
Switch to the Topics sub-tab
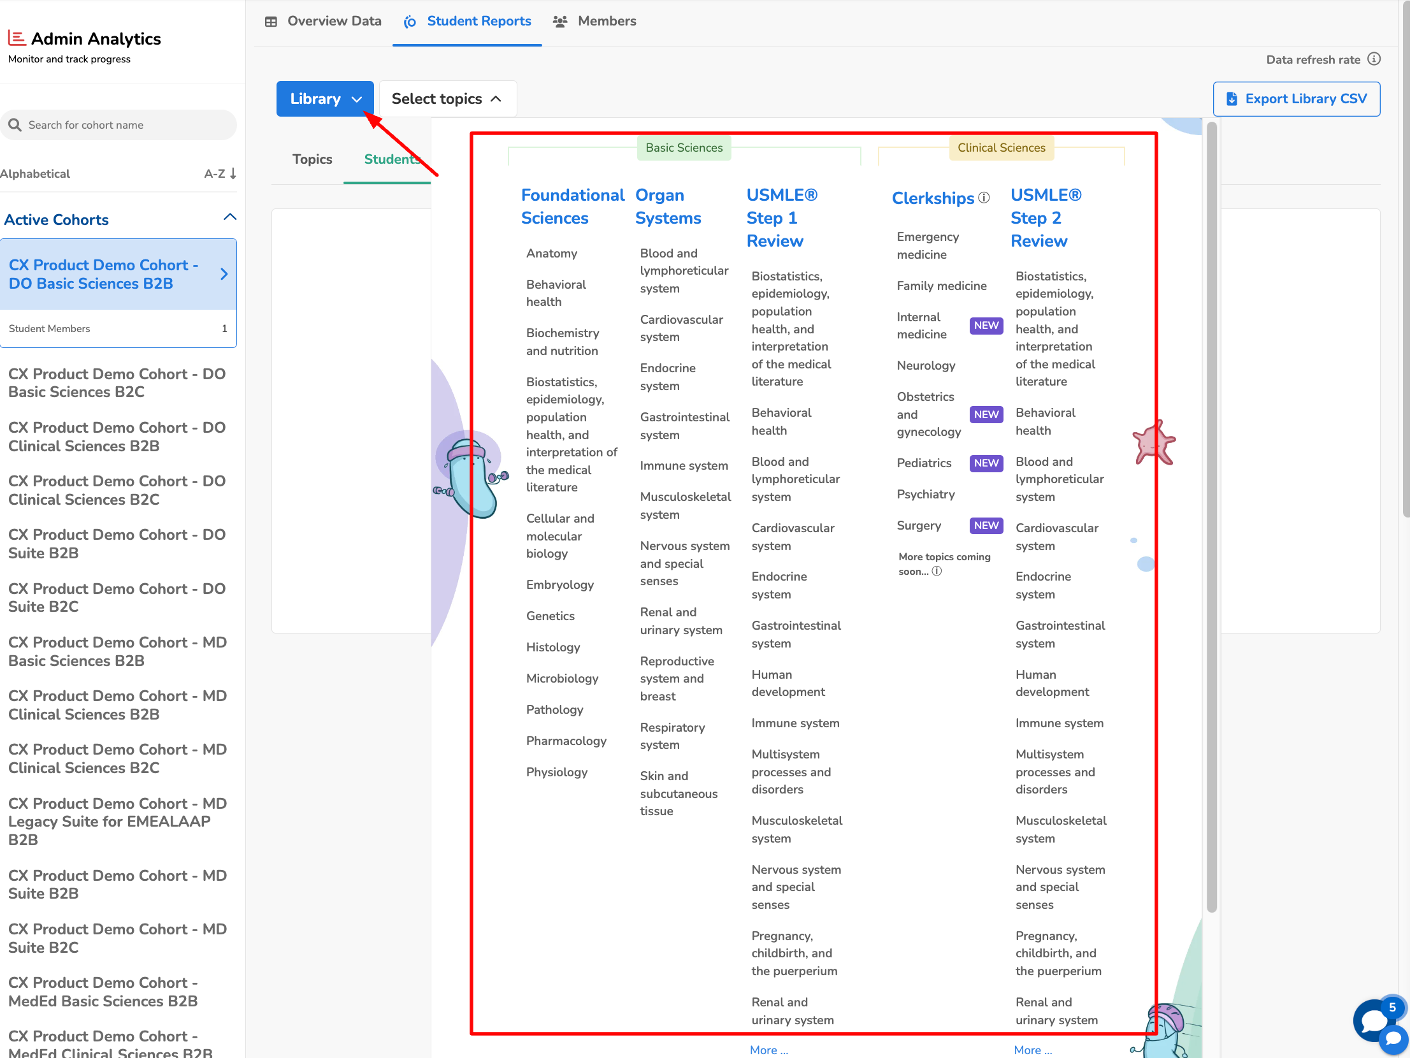pos(312,159)
